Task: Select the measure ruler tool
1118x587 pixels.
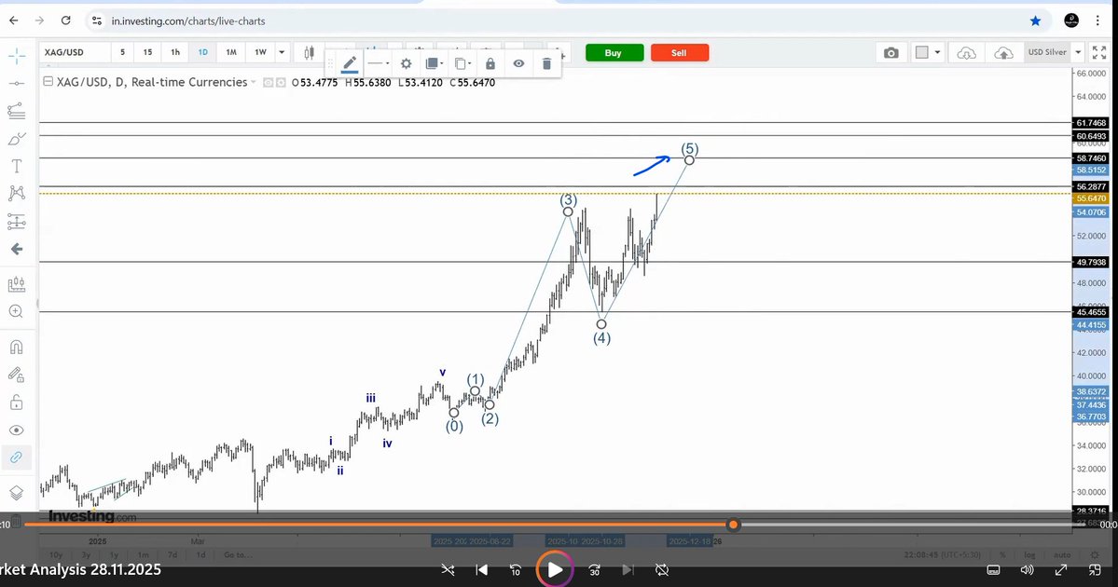Action: [x=17, y=284]
